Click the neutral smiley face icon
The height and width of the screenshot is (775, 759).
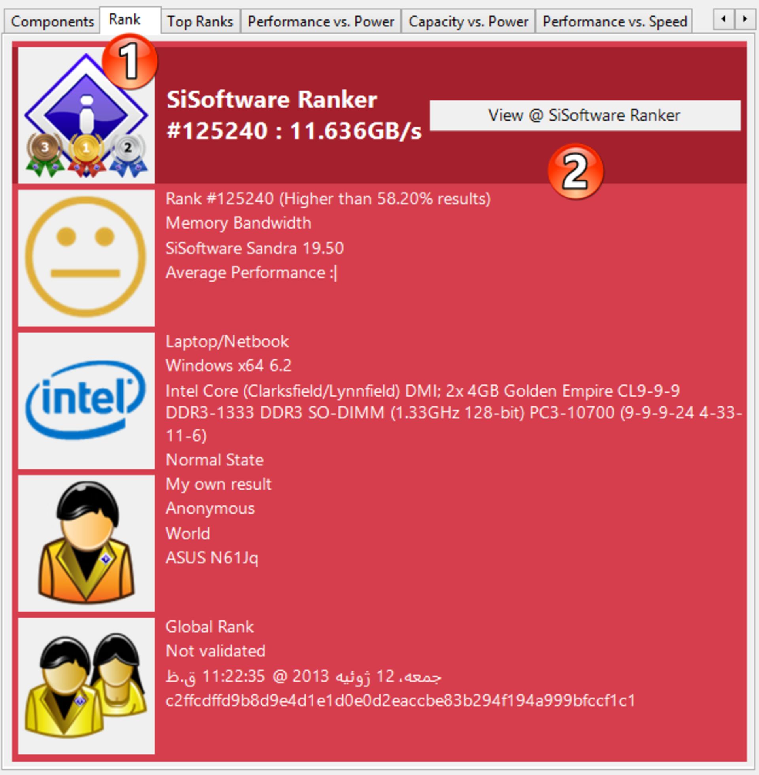pyautogui.click(x=86, y=257)
